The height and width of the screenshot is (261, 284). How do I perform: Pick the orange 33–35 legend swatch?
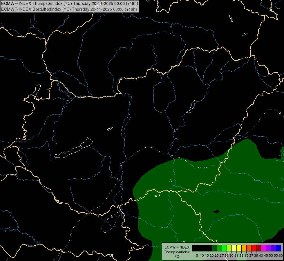coord(244,248)
